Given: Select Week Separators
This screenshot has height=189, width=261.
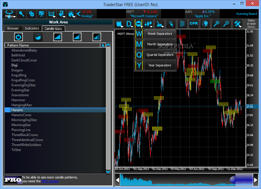Looking at the screenshot, I should tap(155, 34).
